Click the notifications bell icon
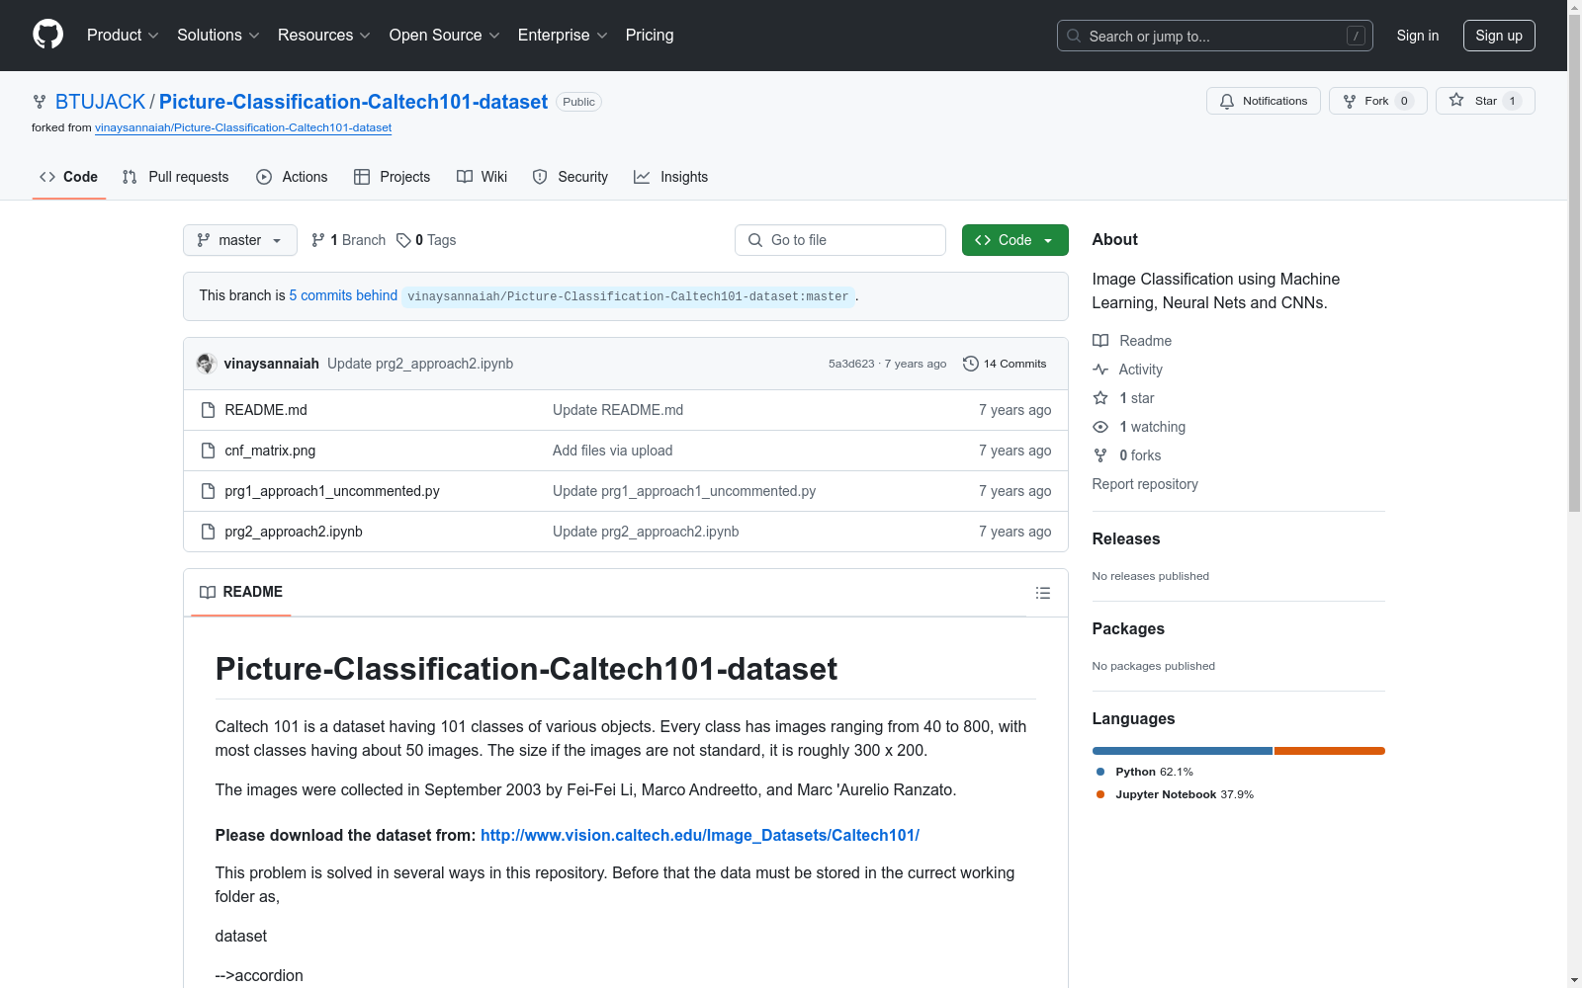The image size is (1582, 988). 1227,101
